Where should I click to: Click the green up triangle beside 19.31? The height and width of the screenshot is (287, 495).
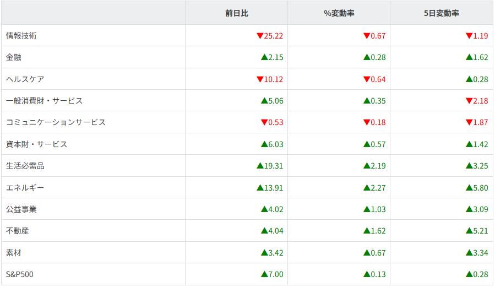[260, 166]
